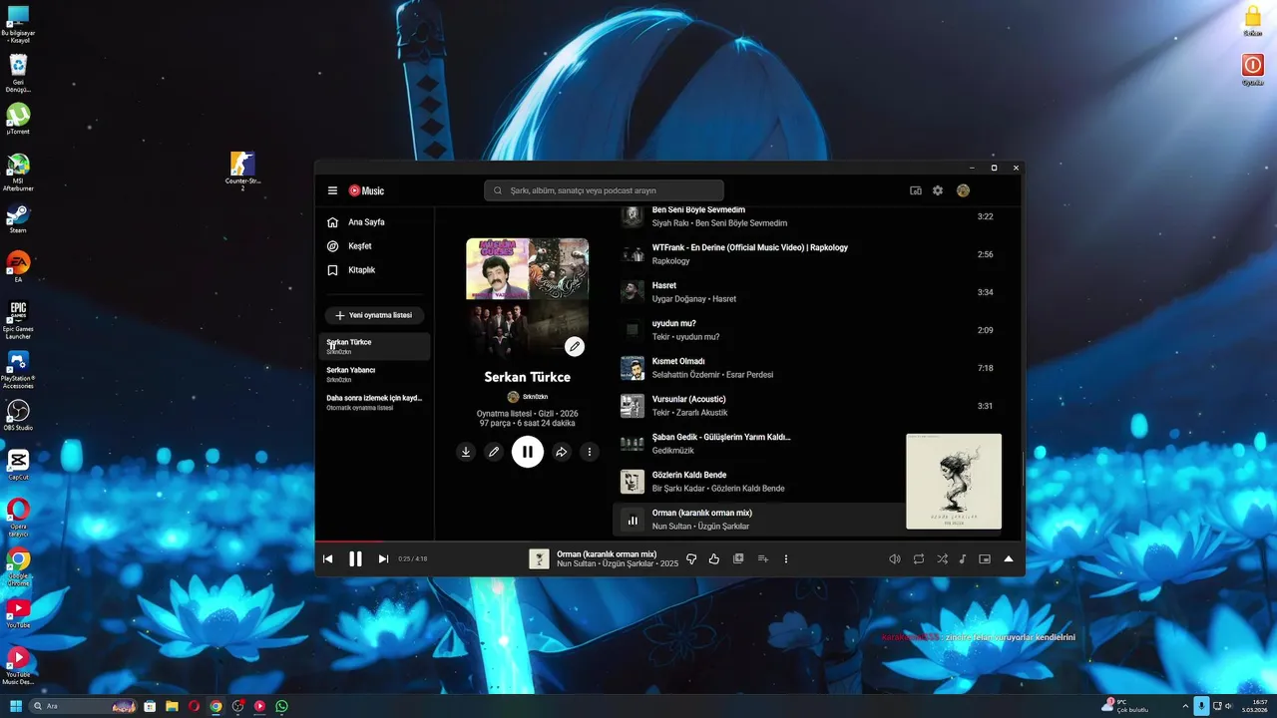The image size is (1277, 718).
Task: Click the player bar song thumbnail
Action: point(539,559)
